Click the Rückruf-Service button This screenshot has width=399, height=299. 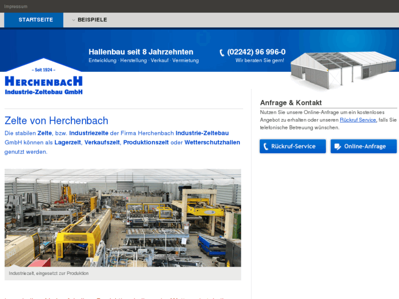(x=293, y=146)
